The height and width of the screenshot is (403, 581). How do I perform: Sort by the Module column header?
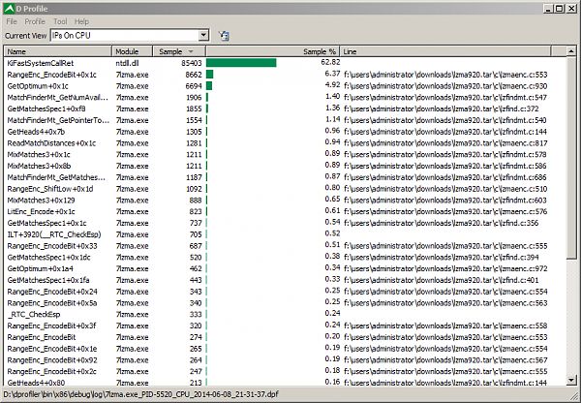pyautogui.click(x=133, y=51)
